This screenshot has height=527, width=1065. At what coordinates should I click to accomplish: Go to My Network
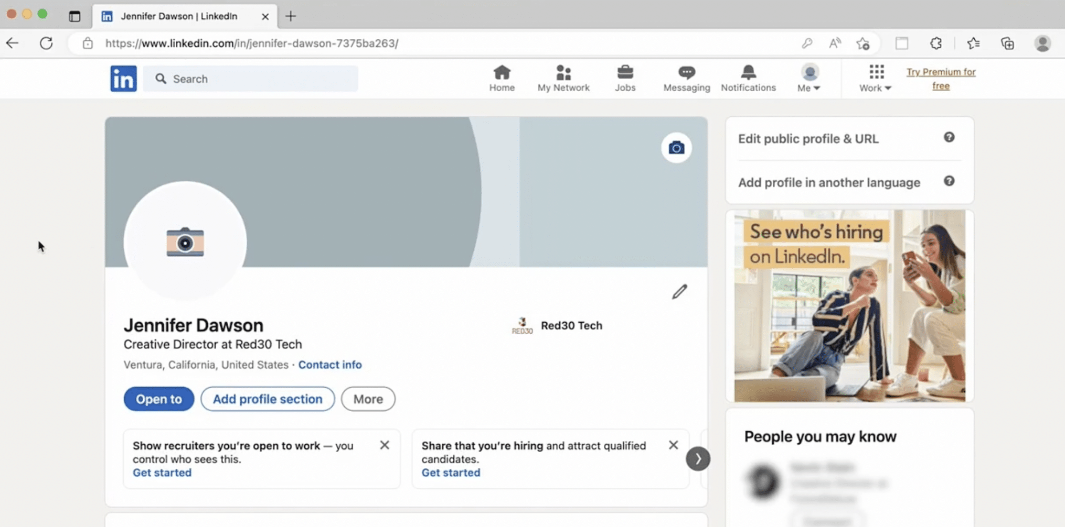click(563, 79)
